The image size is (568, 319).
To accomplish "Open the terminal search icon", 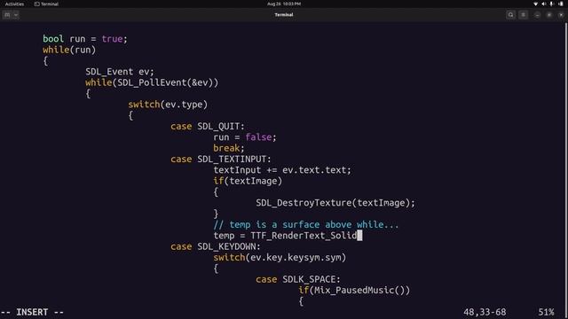I will (x=511, y=15).
